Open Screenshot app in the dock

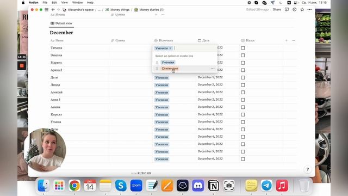(229, 185)
